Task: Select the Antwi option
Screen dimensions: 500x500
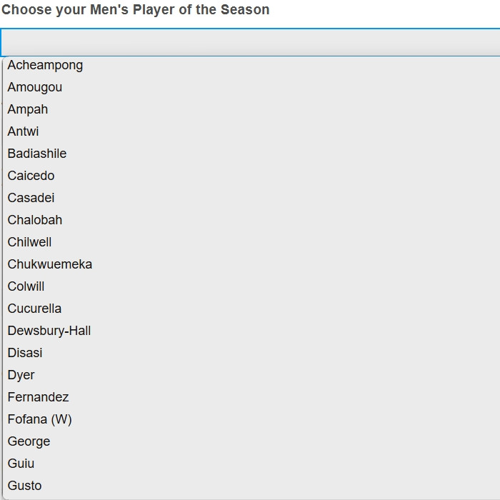Action: [251, 131]
